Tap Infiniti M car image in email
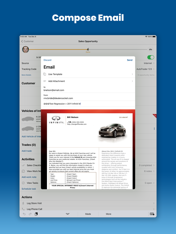 (112, 131)
